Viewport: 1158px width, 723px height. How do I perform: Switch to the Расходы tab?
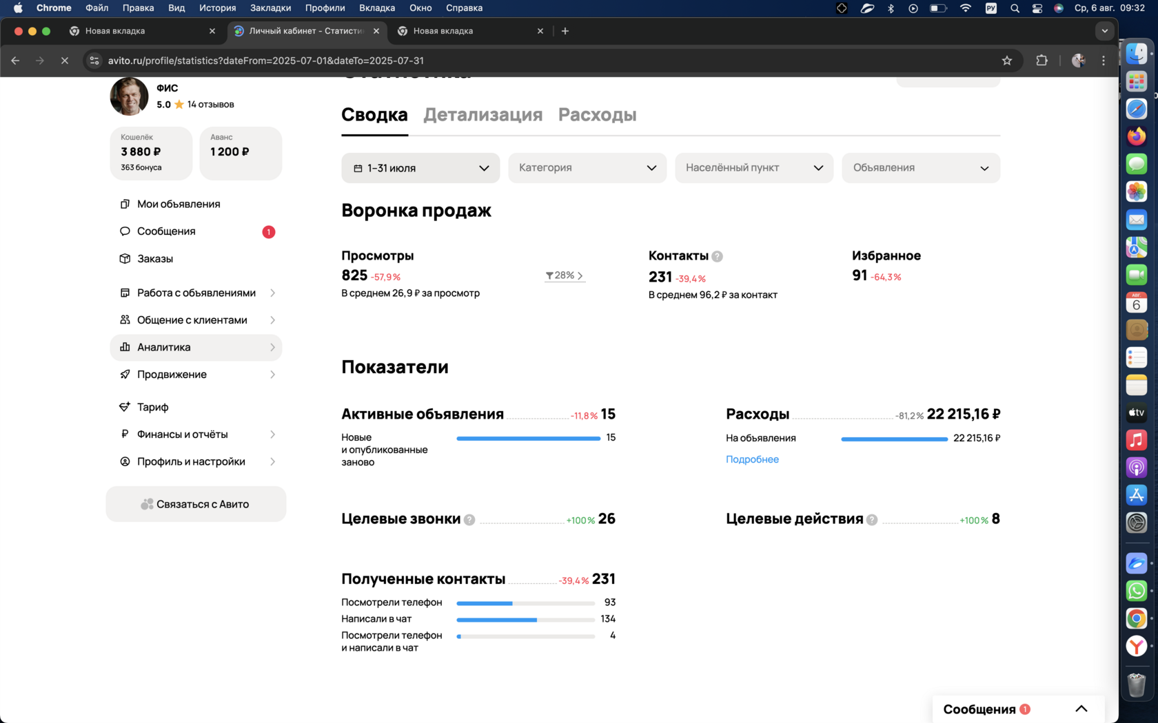[x=597, y=115]
